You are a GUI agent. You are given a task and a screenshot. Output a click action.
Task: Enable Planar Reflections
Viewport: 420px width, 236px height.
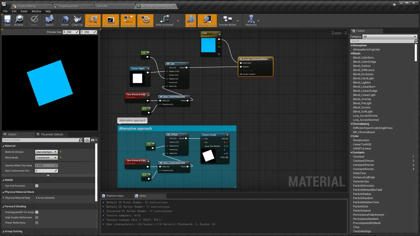click(x=37, y=223)
